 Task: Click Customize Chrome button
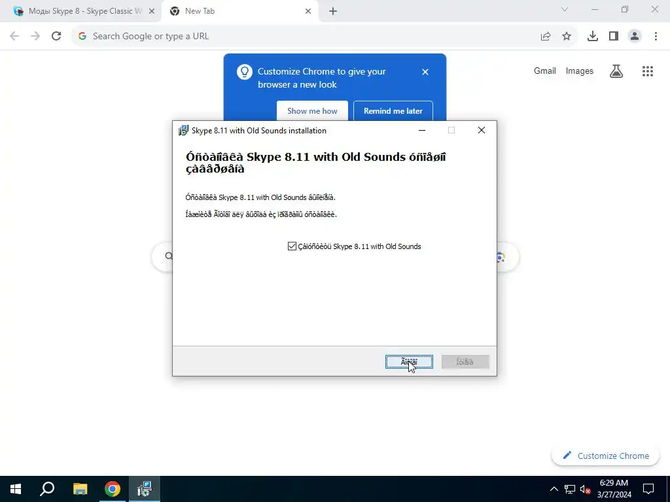tap(605, 456)
